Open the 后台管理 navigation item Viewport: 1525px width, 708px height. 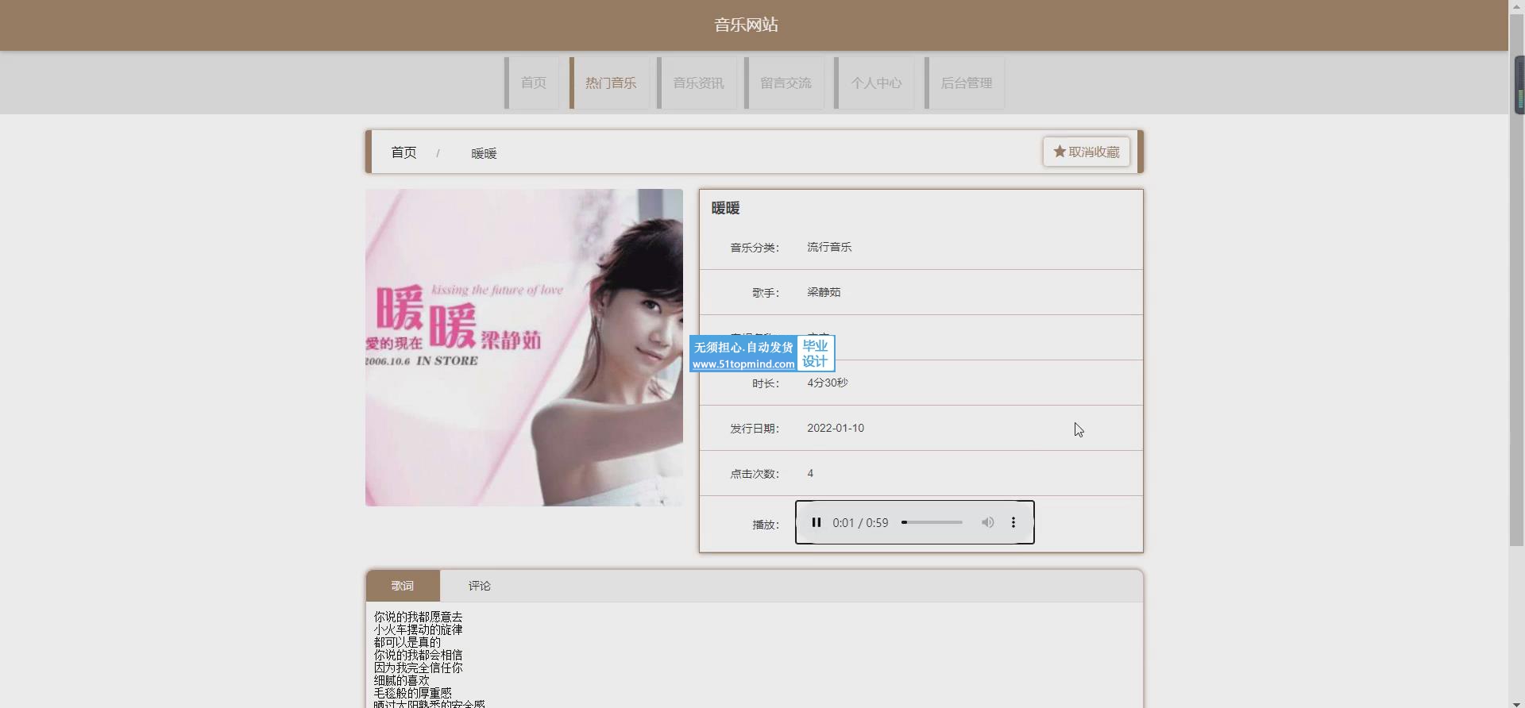coord(965,83)
